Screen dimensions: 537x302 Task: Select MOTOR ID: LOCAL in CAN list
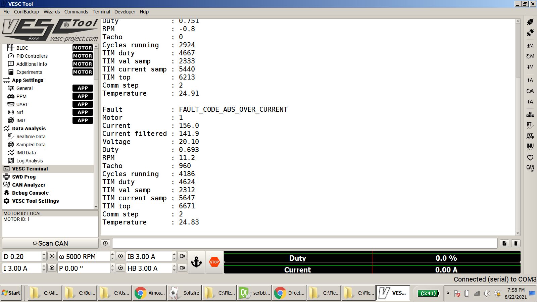[x=50, y=213]
